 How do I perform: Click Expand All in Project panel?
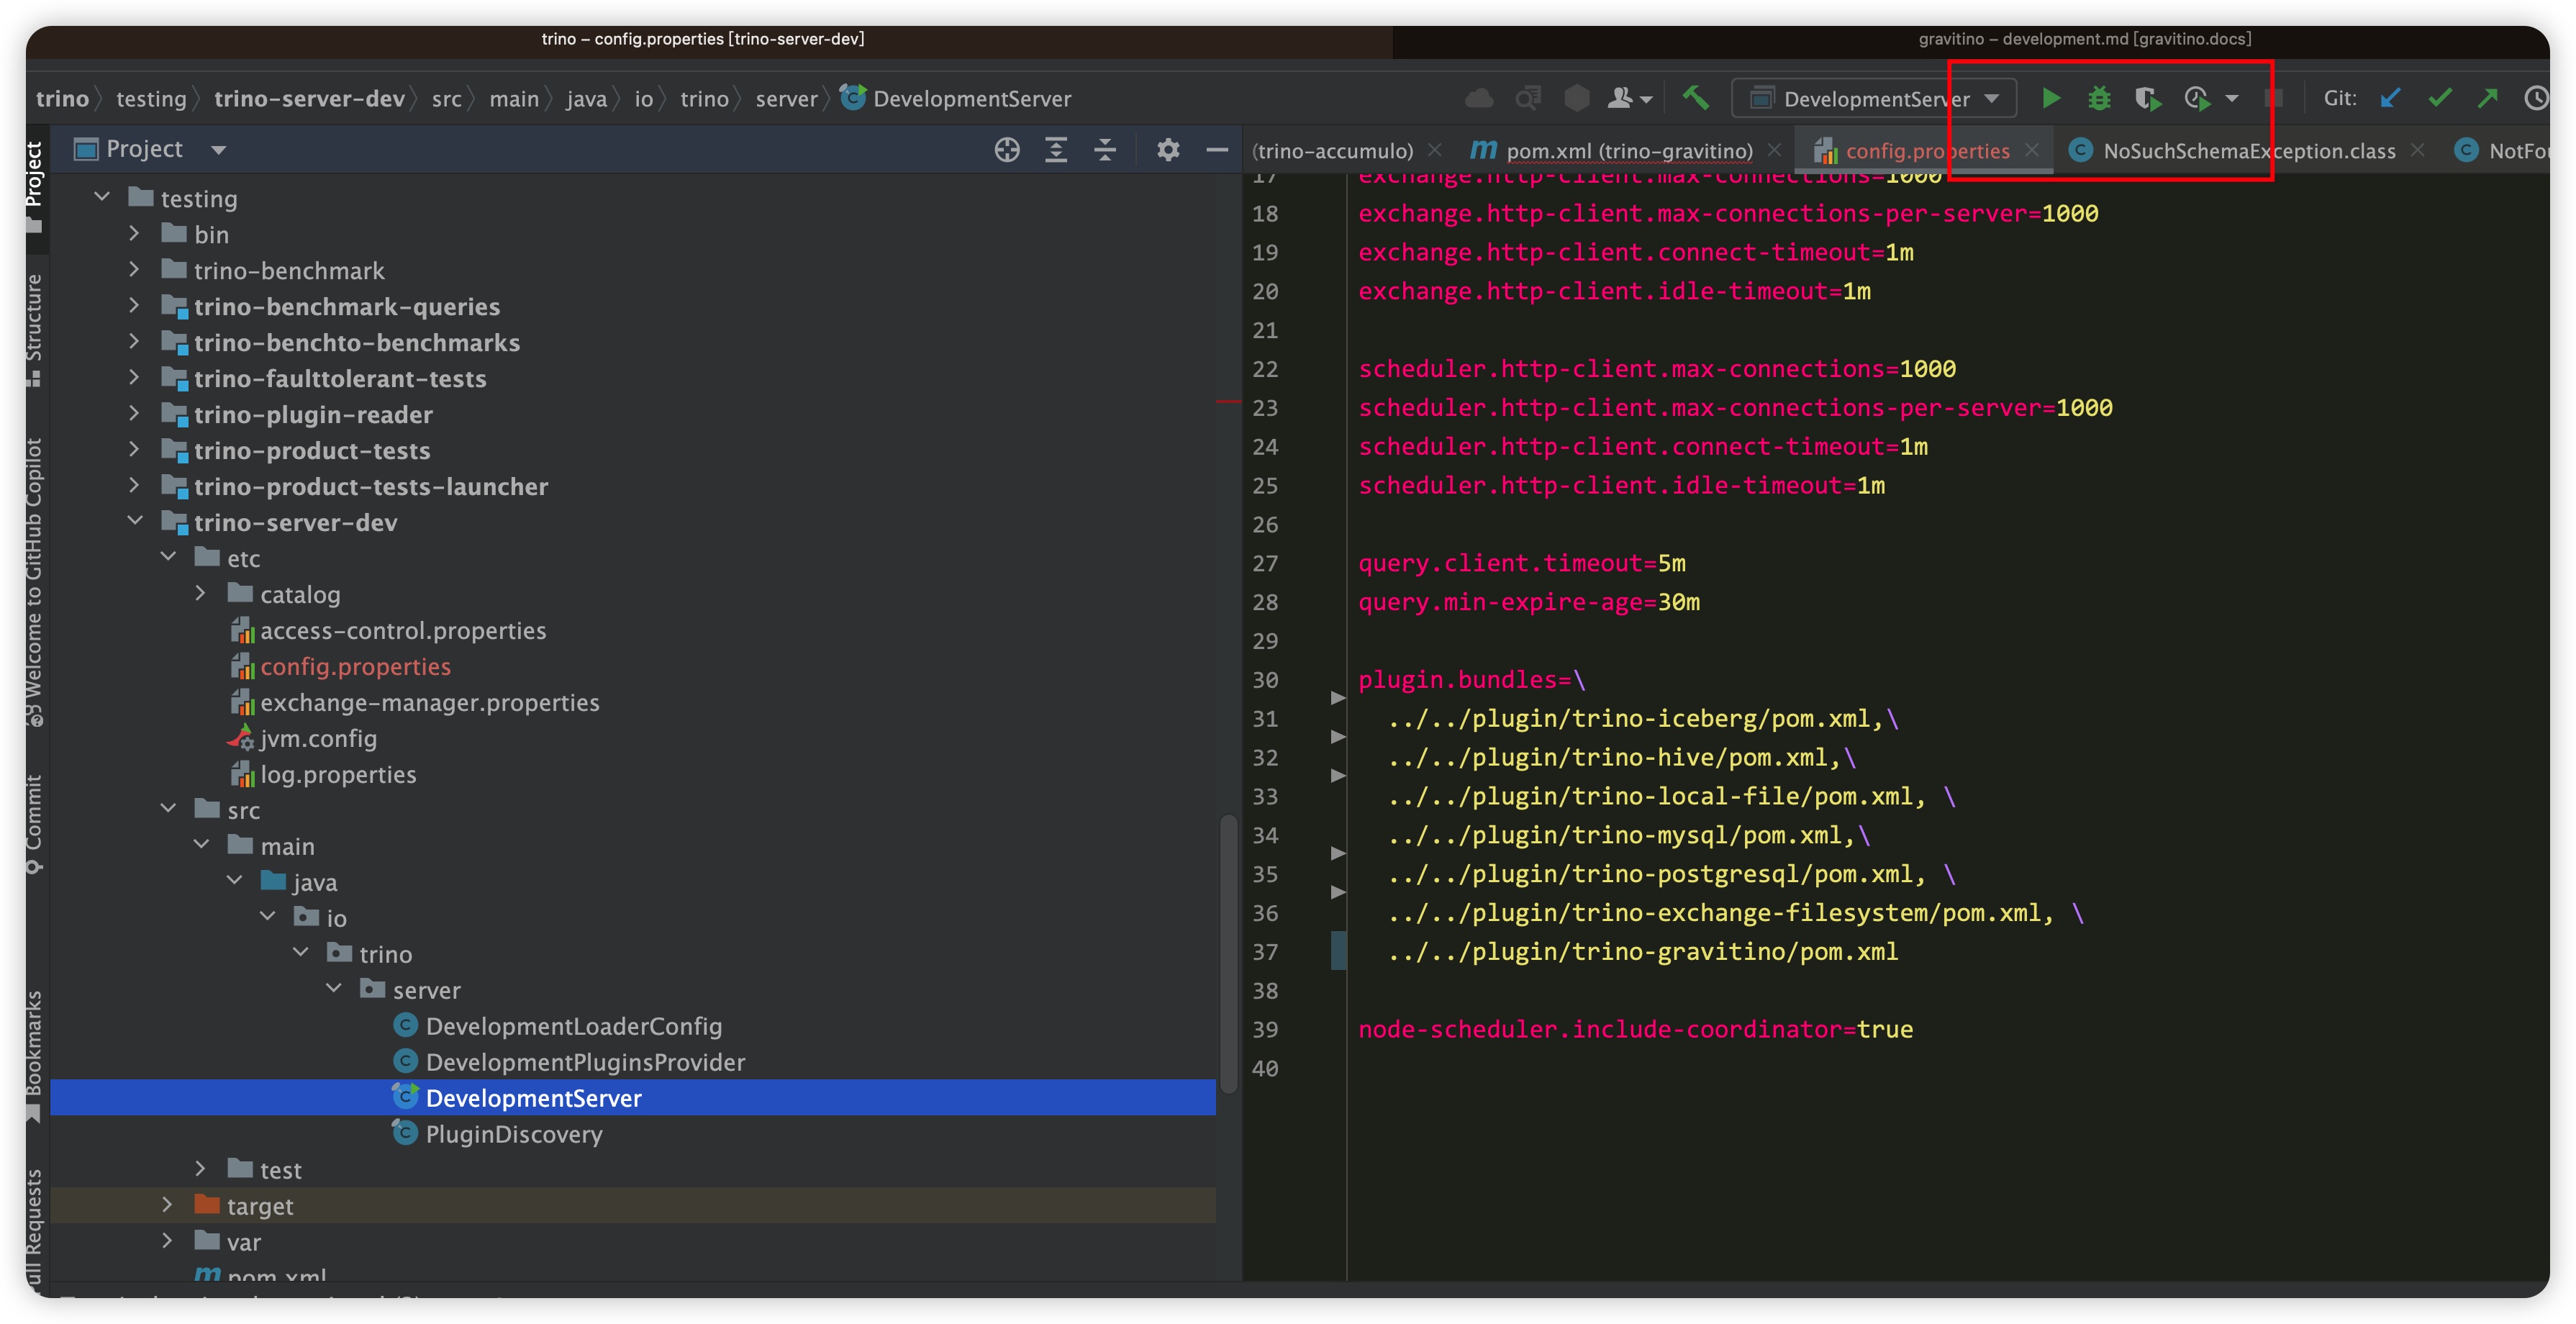click(x=1056, y=150)
